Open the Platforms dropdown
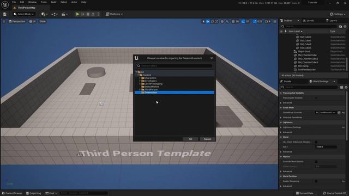349x196 pixels. click(114, 14)
